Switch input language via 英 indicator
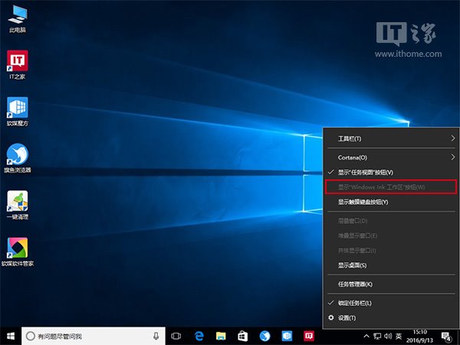Viewport: 460px width, 345px height. coord(399,337)
